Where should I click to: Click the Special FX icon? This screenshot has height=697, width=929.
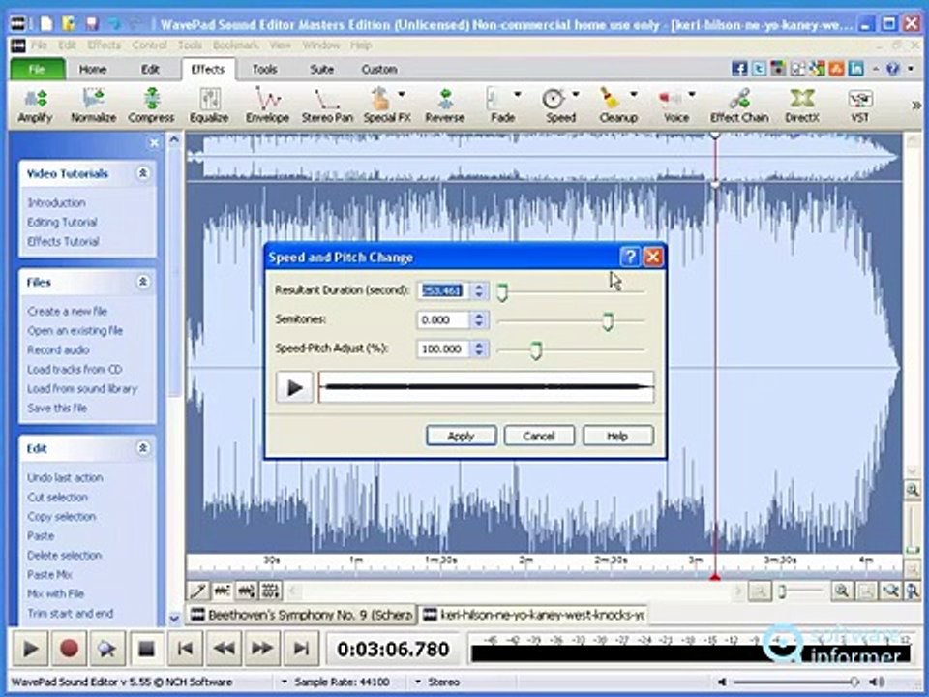[380, 100]
